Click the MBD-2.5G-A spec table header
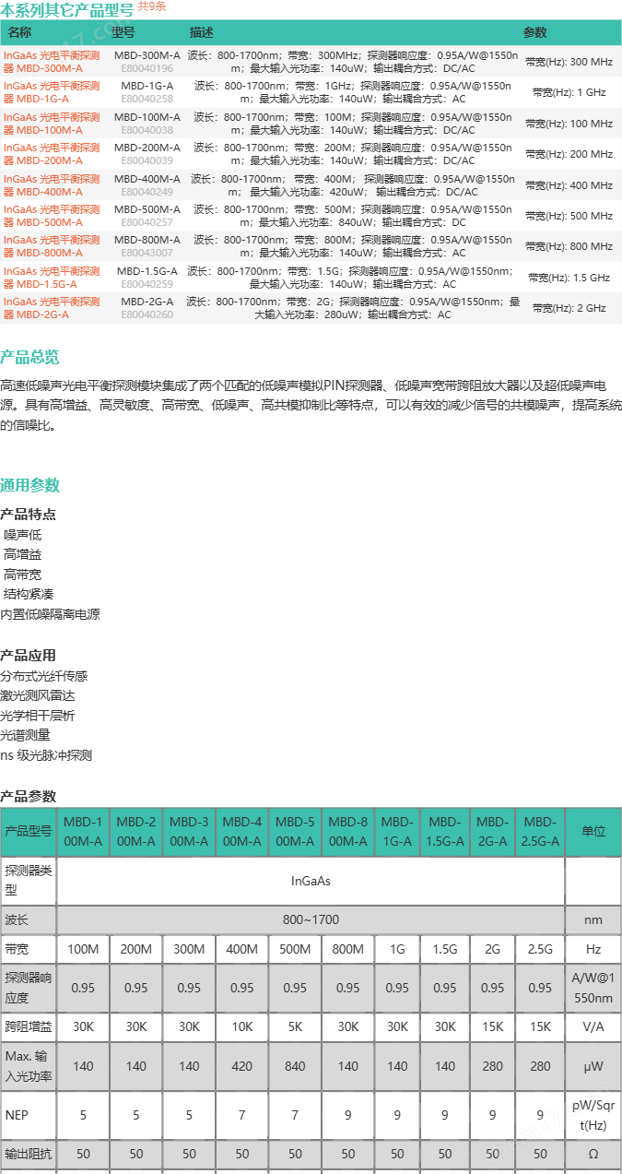Screen dimensions: 622x1174 point(540,832)
